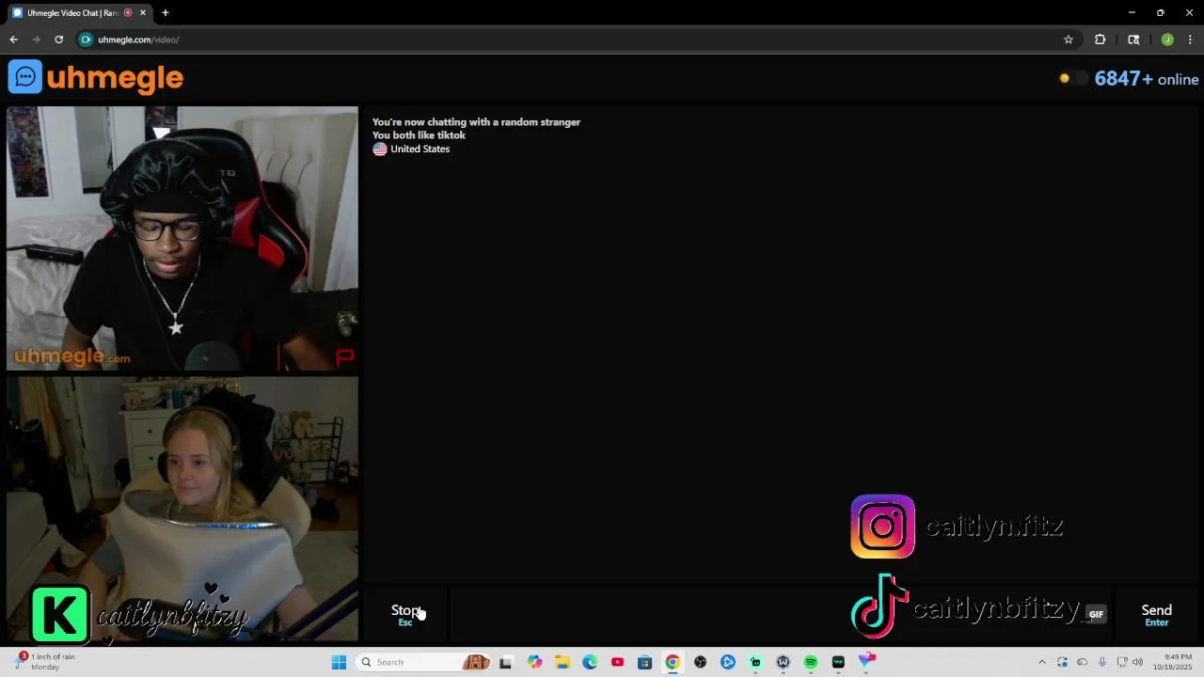Click the uhmegle logo in the header
This screenshot has height=677, width=1204.
(x=96, y=77)
